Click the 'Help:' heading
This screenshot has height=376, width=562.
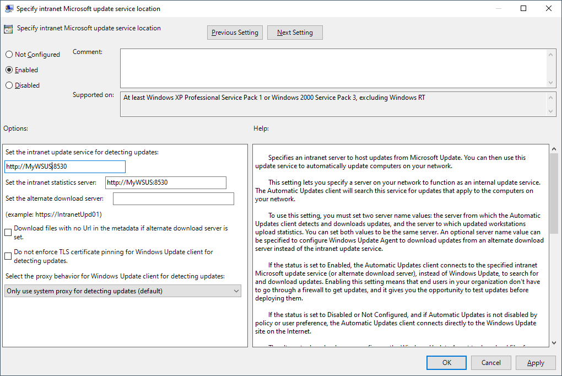(261, 128)
